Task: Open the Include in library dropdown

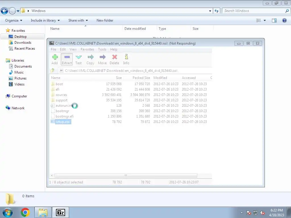Action: point(45,20)
